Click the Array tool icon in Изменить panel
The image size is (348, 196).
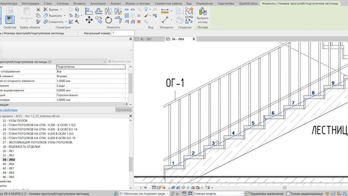127,16
